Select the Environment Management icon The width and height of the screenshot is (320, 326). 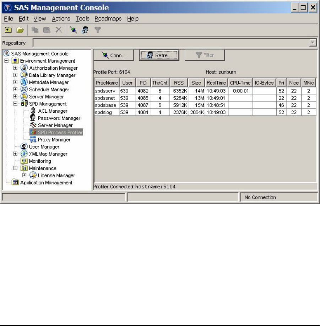click(15, 61)
